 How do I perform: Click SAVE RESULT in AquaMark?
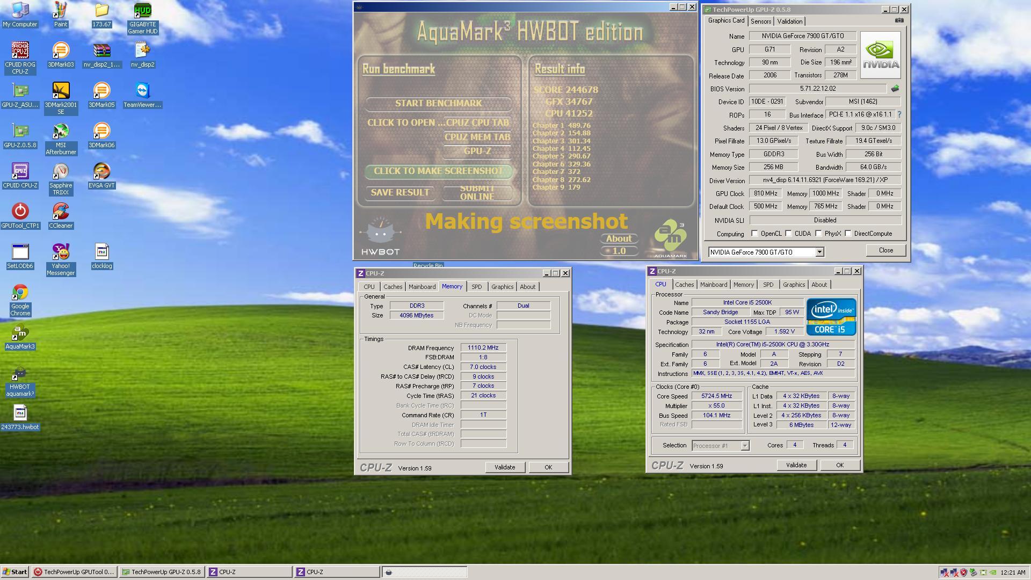400,192
